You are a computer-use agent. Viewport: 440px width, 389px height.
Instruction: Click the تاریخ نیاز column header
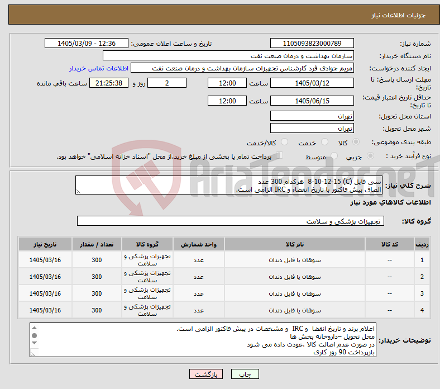coord(45,244)
